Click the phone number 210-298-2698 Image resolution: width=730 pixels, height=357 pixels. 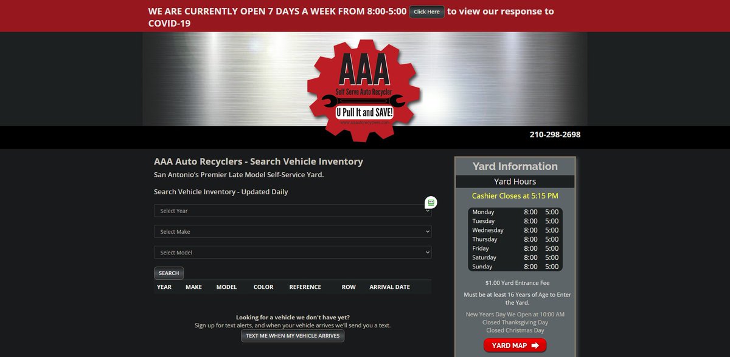(x=555, y=135)
